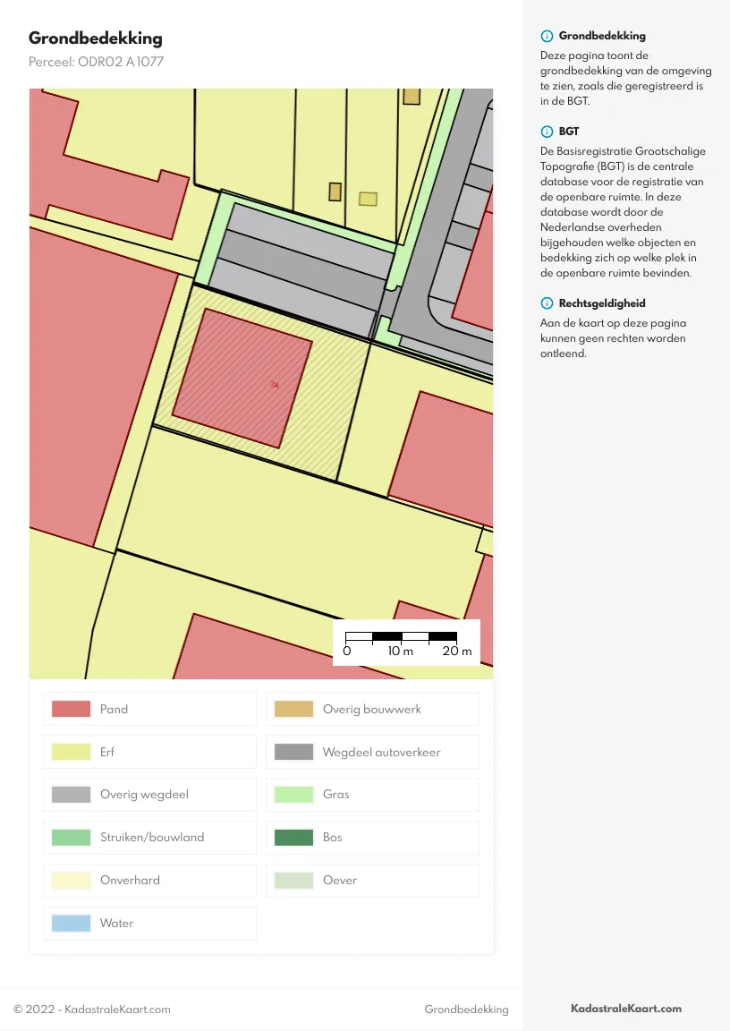Click the info icon beside Rechtsgeldigheid

click(547, 303)
